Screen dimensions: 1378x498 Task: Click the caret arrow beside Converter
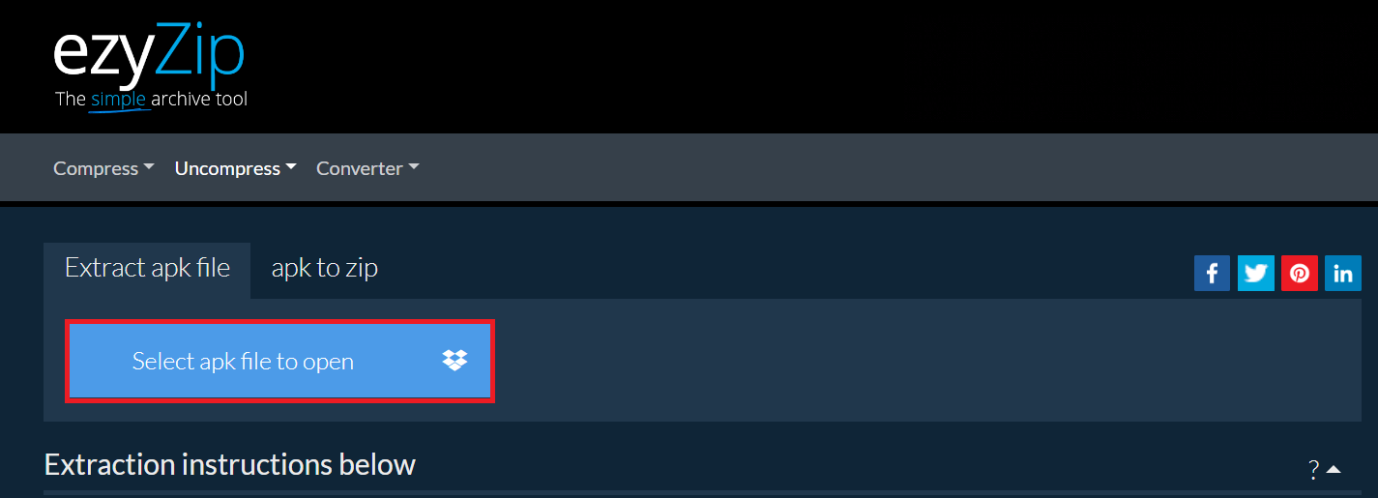(413, 167)
